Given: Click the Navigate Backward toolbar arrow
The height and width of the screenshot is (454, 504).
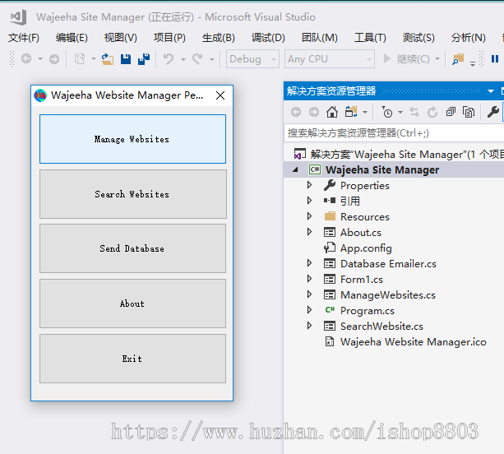Looking at the screenshot, I should click(x=26, y=59).
